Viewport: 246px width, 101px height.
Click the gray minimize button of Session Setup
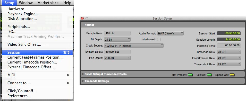tap(87, 19)
